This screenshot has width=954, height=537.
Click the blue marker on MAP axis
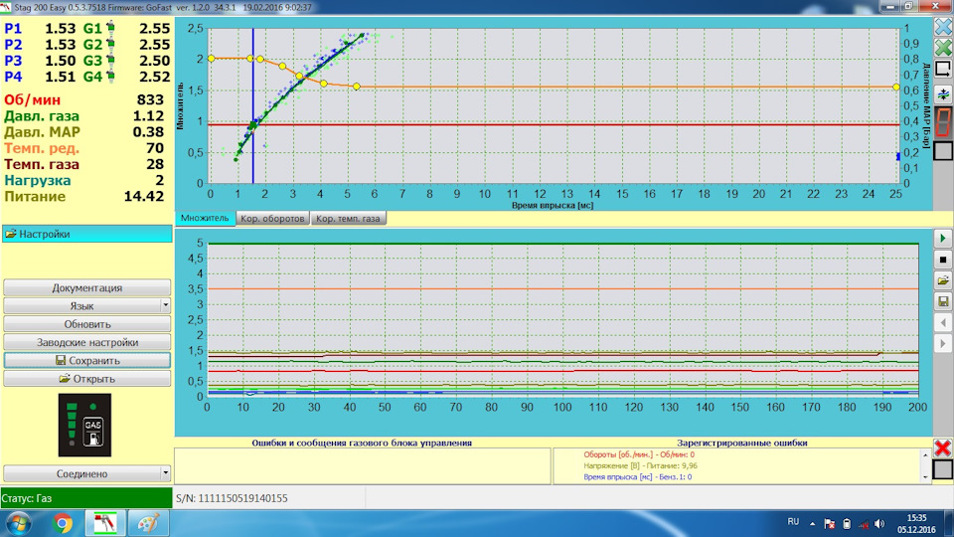click(898, 156)
